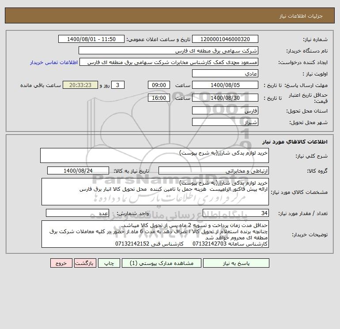
Task: Click the requester field مسعود مجدی
Action: 169,62
